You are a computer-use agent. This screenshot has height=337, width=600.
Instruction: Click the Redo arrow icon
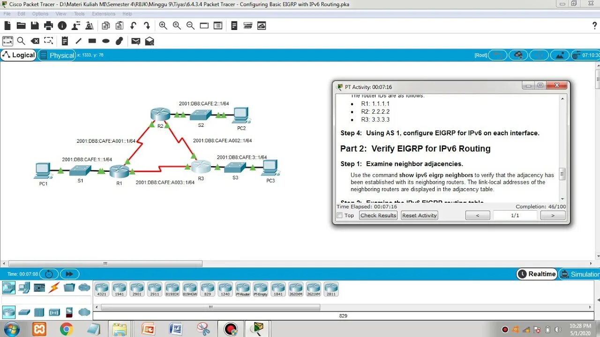(147, 26)
